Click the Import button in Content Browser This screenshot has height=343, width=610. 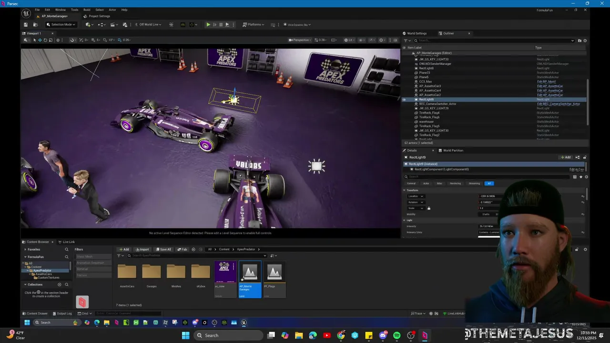[142, 249]
